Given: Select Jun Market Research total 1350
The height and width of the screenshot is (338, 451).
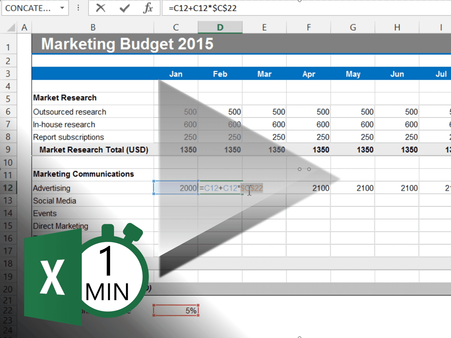Looking at the screenshot, I should pos(397,150).
